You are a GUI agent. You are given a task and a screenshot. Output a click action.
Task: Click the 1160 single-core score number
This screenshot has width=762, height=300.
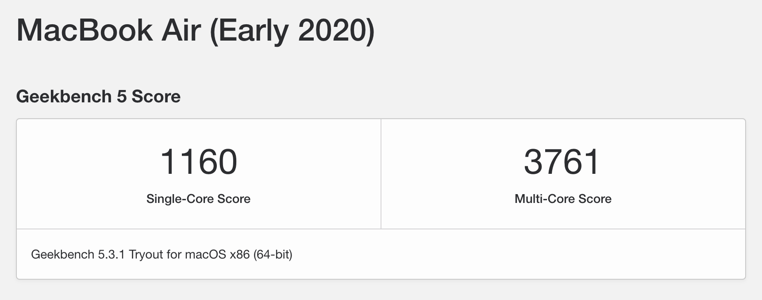pyautogui.click(x=198, y=161)
